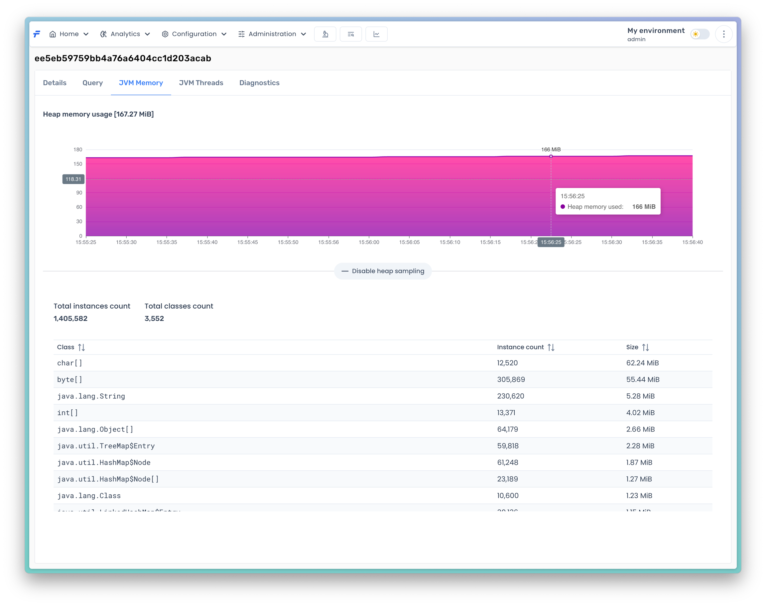Click the blue F logo icon
Image resolution: width=766 pixels, height=606 pixels.
(x=37, y=34)
